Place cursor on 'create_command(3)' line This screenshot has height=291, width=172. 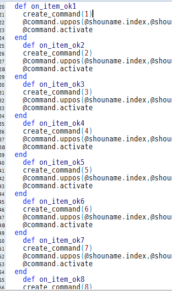pyautogui.click(x=58, y=92)
